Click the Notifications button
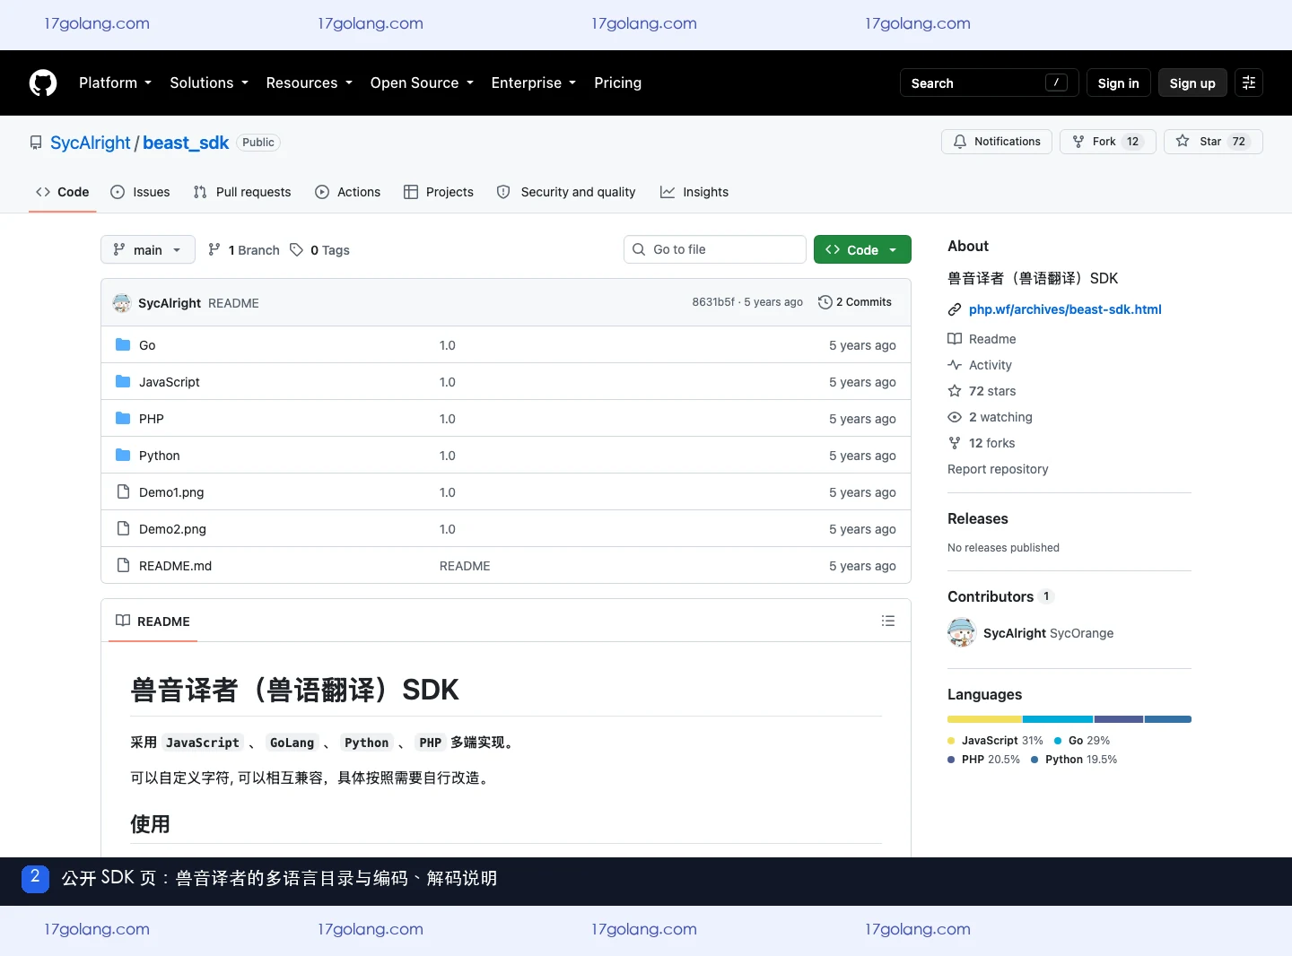The width and height of the screenshot is (1292, 956). tap(997, 142)
